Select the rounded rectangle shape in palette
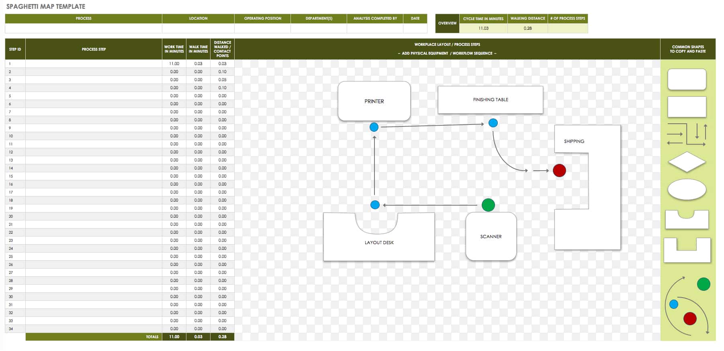 pyautogui.click(x=687, y=79)
